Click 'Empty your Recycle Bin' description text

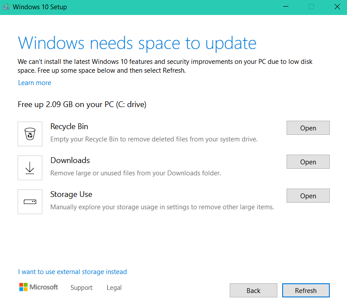coord(154,139)
